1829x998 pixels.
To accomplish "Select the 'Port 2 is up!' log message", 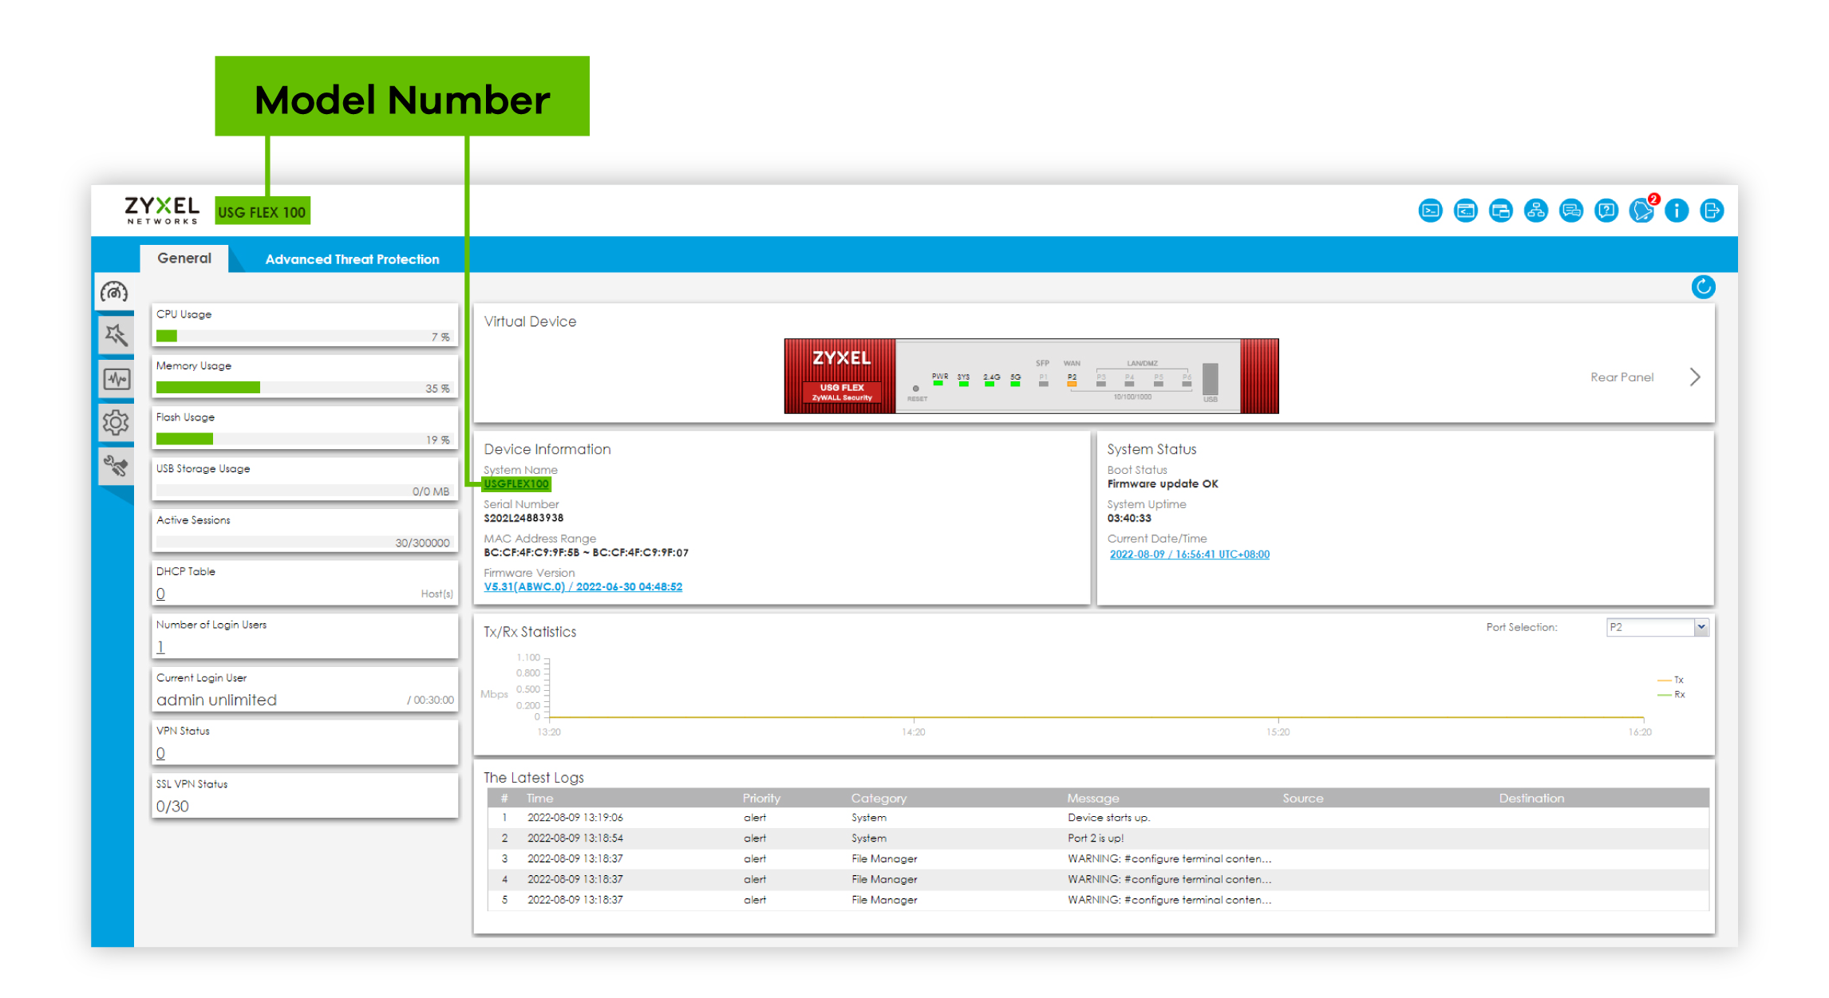I will [x=1096, y=838].
